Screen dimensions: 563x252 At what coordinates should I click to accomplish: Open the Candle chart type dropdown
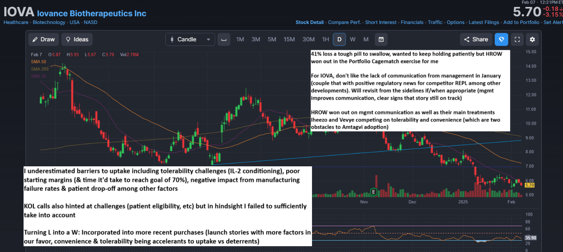pyautogui.click(x=190, y=39)
